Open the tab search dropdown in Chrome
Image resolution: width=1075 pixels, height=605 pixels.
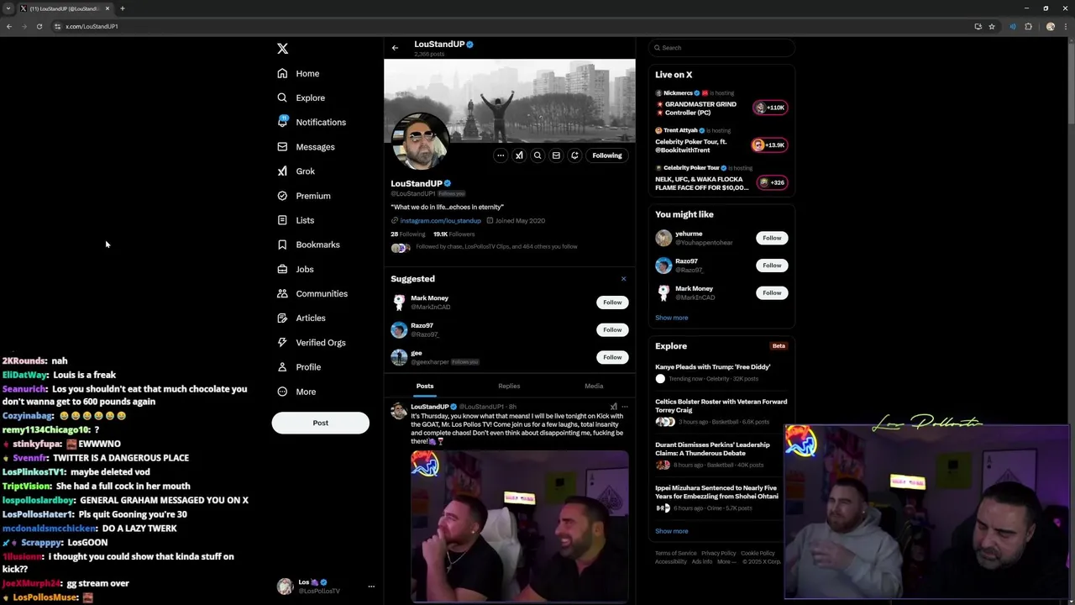click(x=8, y=8)
